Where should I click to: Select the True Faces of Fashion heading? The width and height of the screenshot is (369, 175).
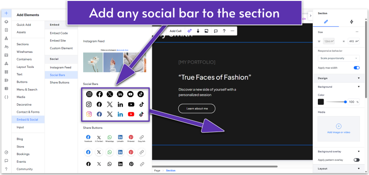pos(215,77)
